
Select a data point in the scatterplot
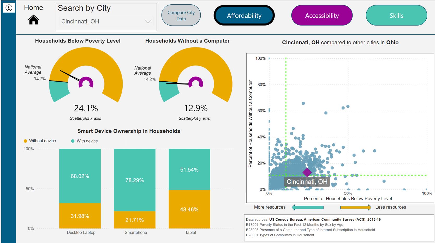tap(303, 103)
